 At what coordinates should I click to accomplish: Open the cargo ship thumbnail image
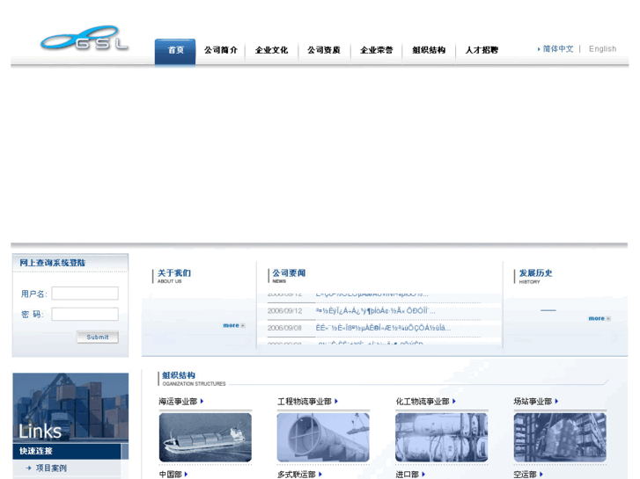[205, 438]
